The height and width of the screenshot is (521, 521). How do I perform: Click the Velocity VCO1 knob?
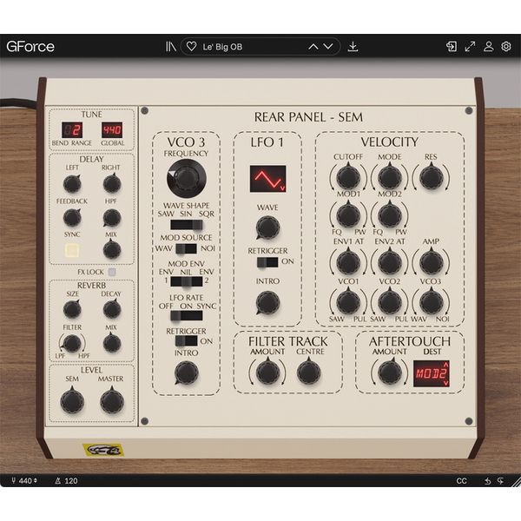point(348,302)
